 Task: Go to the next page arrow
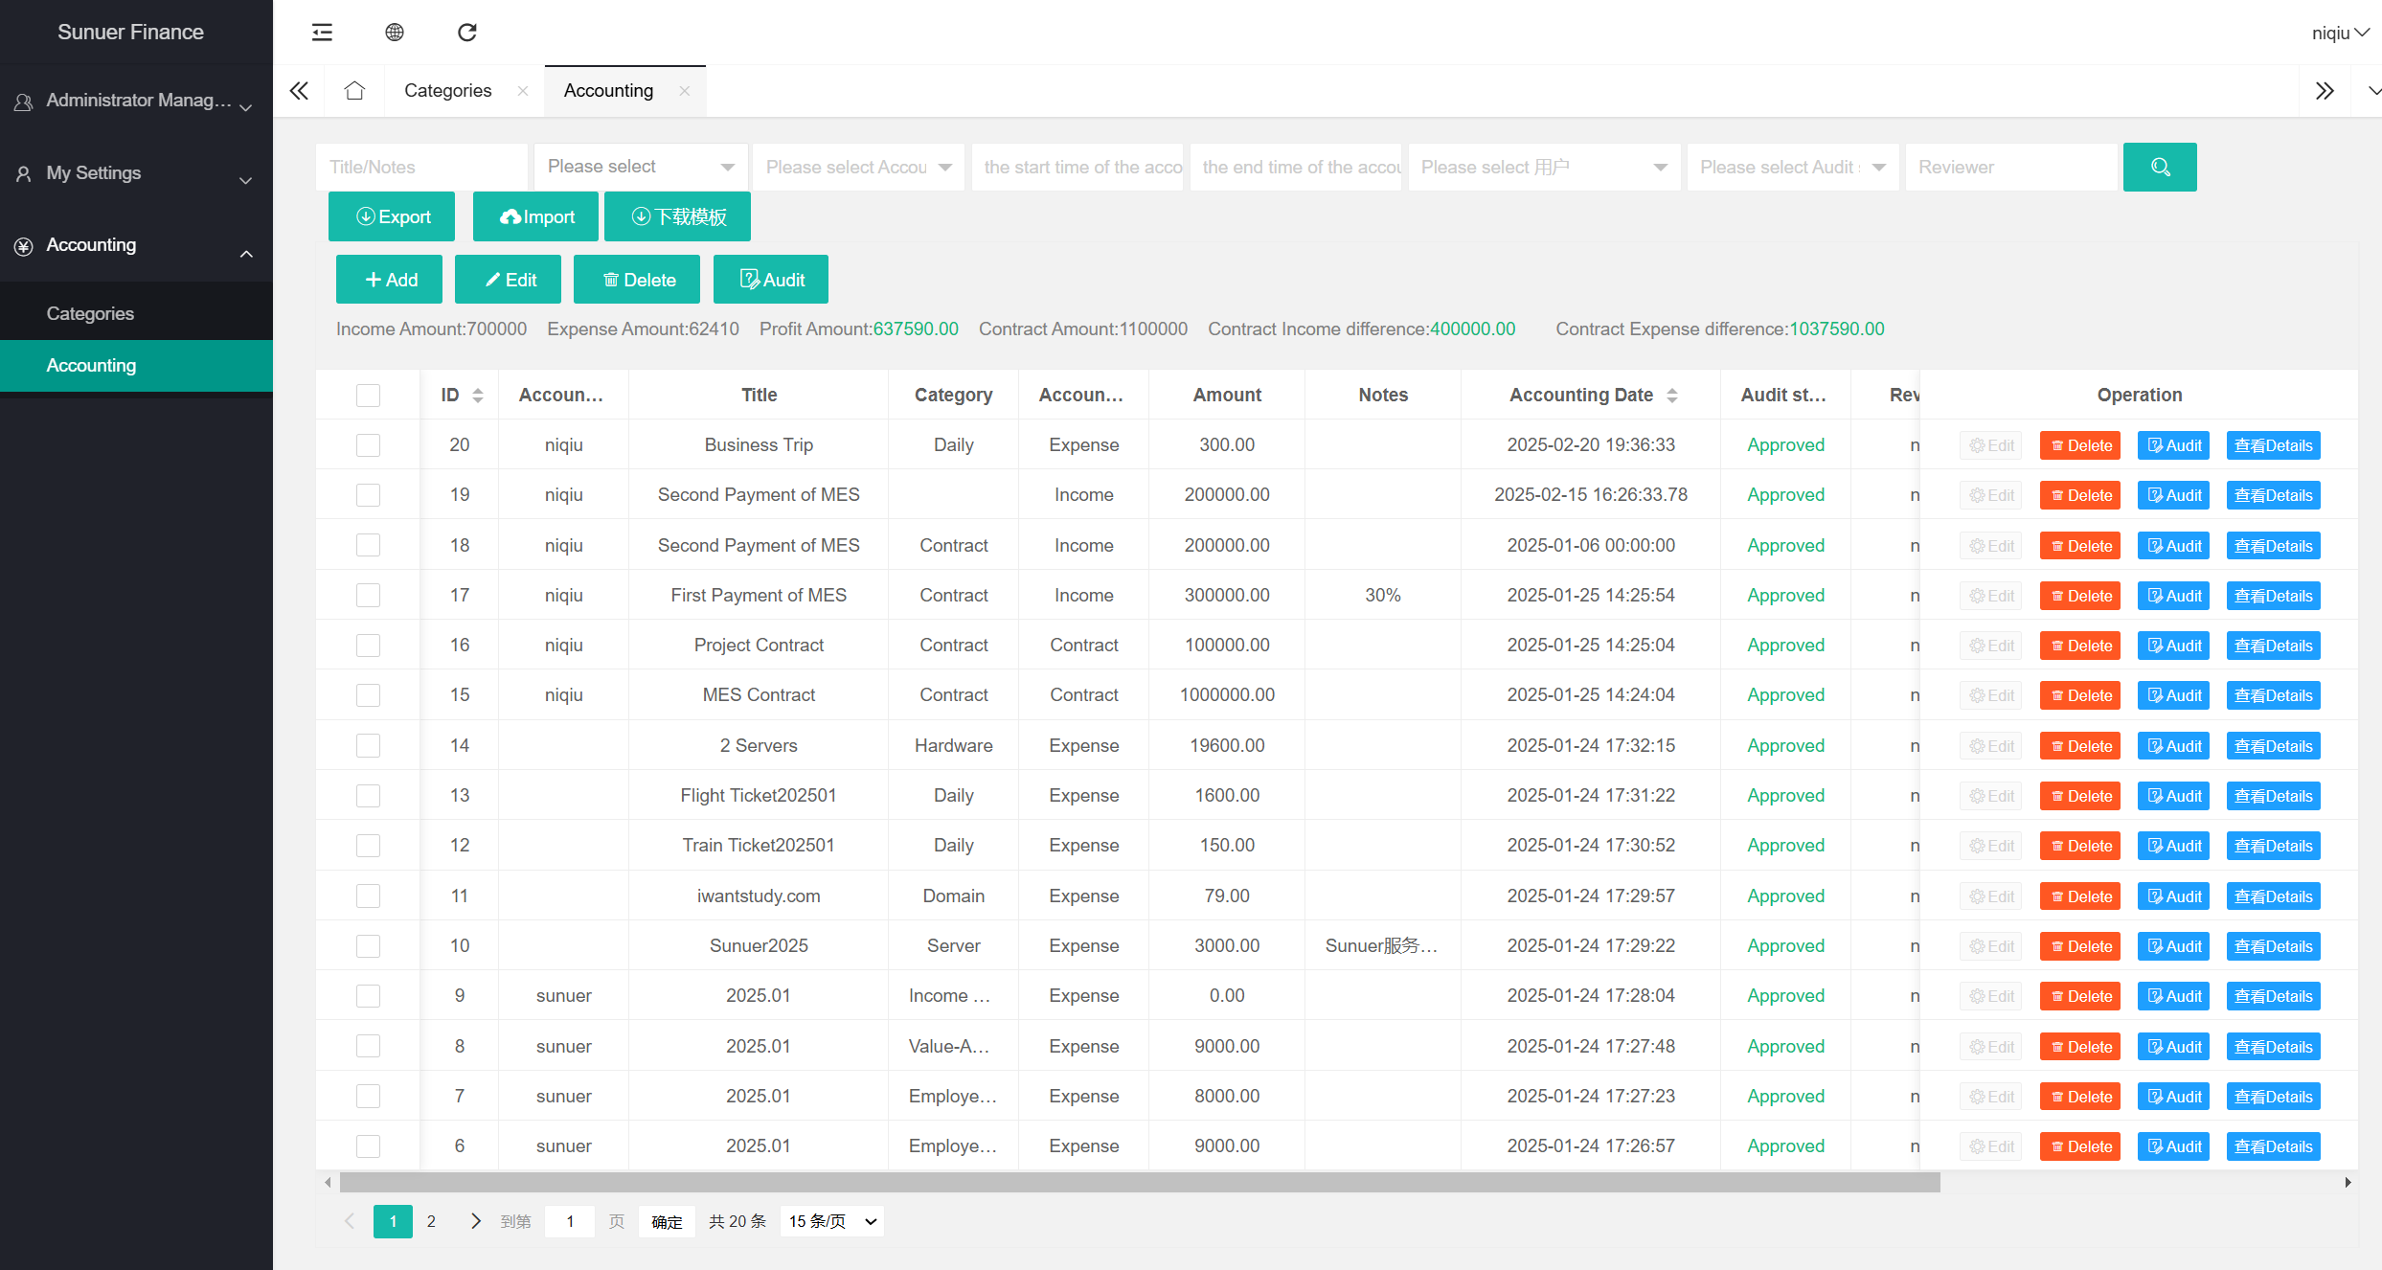475,1221
